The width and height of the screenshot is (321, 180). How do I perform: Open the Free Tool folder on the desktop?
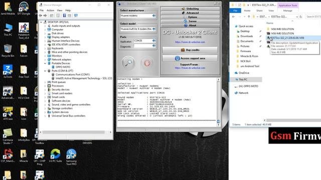pos(24,71)
